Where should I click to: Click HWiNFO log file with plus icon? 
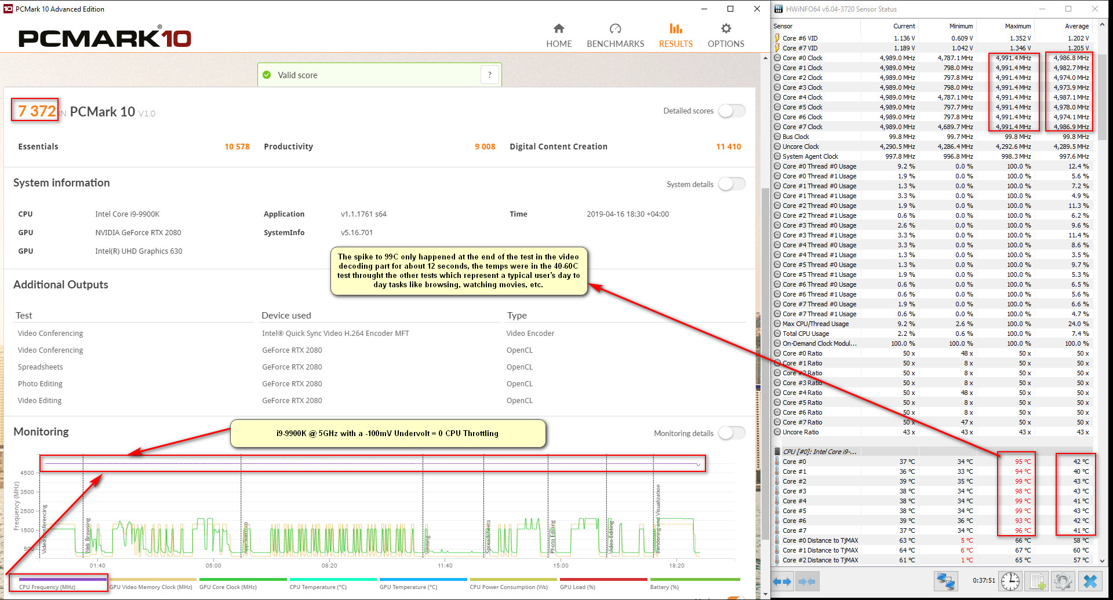tap(1036, 581)
